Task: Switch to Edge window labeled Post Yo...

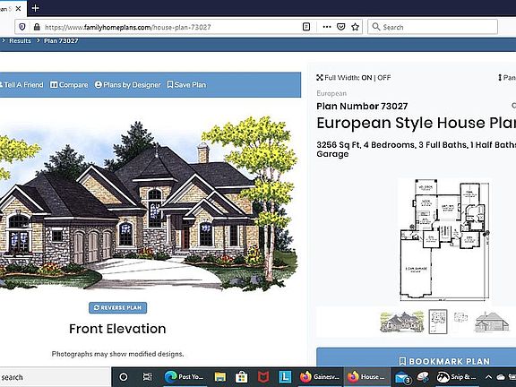Action: click(185, 377)
